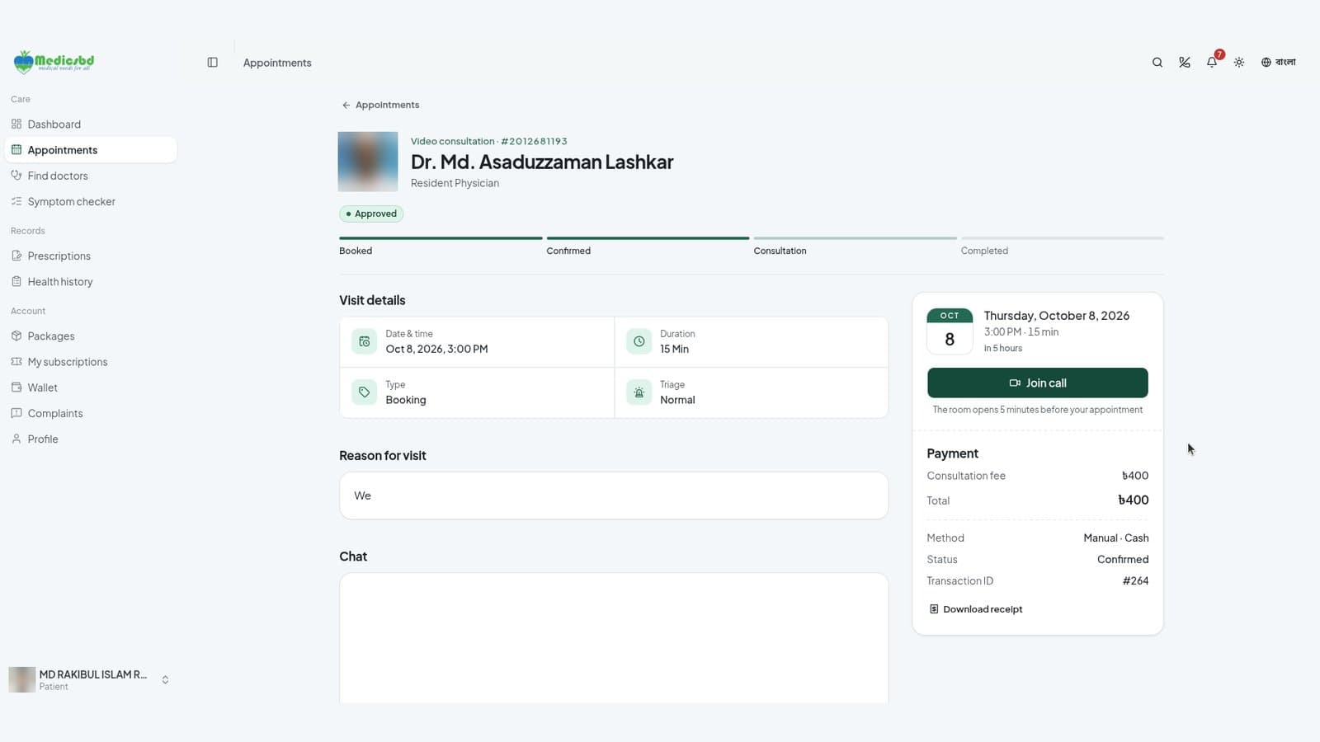The image size is (1320, 742).
Task: Click the Date & time calendar icon
Action: (364, 341)
